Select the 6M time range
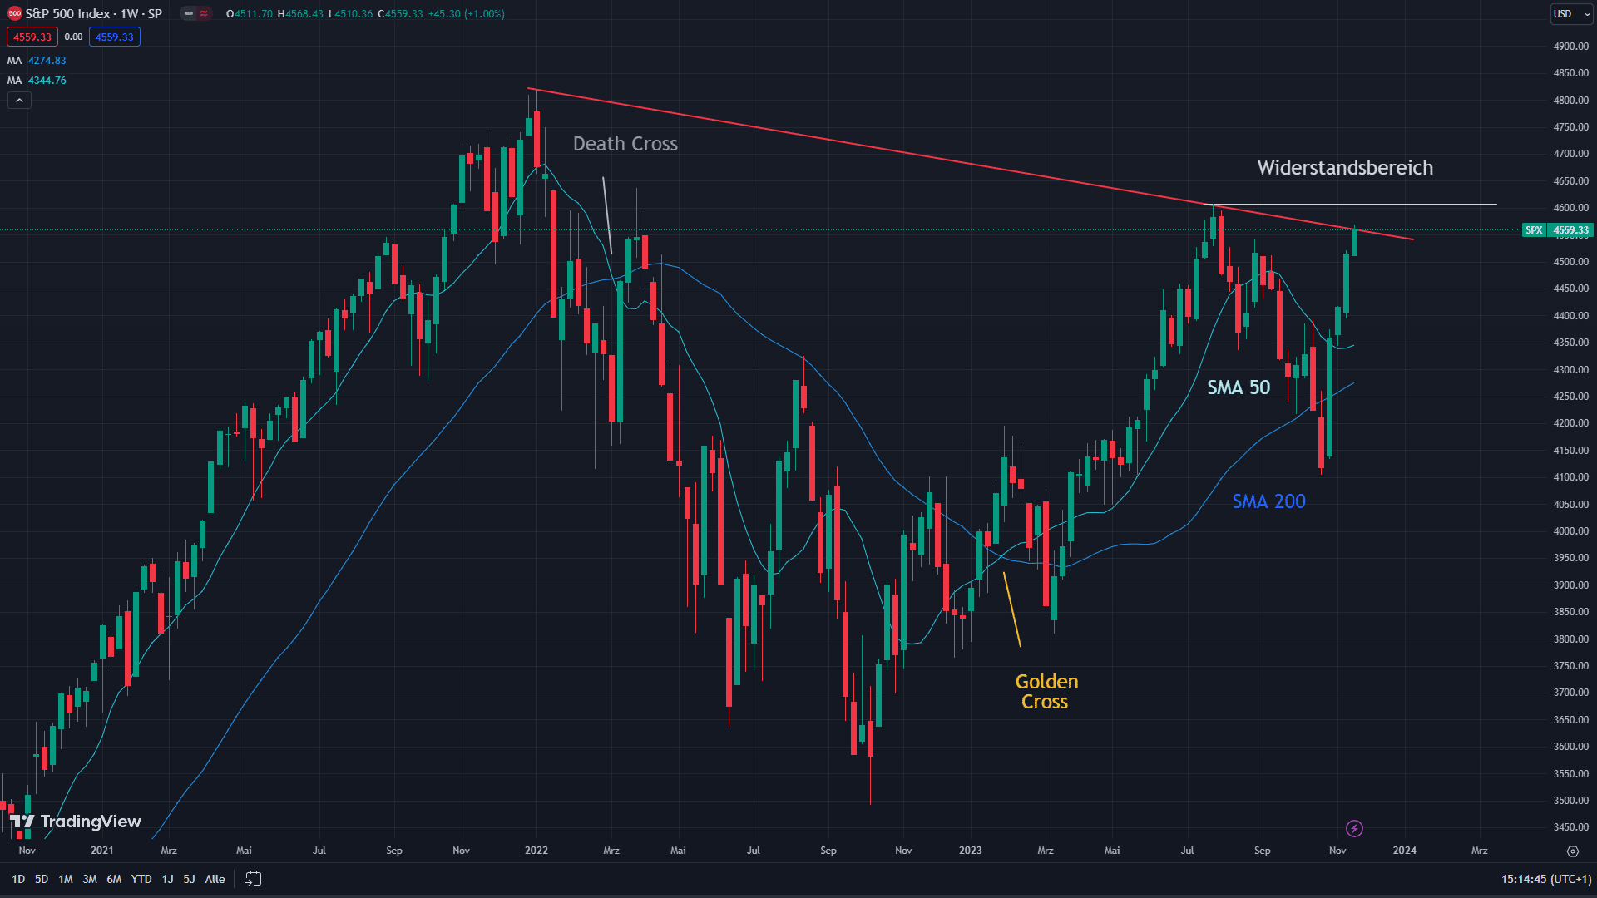The width and height of the screenshot is (1597, 898). pos(114,879)
